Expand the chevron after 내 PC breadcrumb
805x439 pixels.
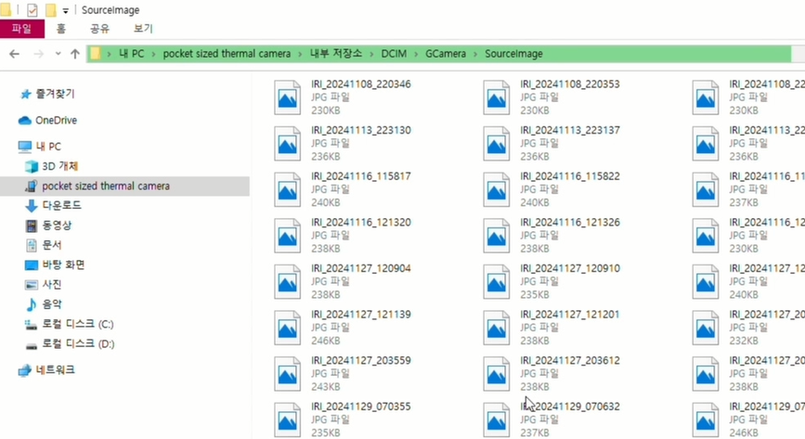153,54
